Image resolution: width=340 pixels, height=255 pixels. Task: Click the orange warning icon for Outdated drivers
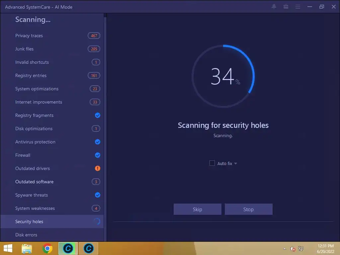98,168
